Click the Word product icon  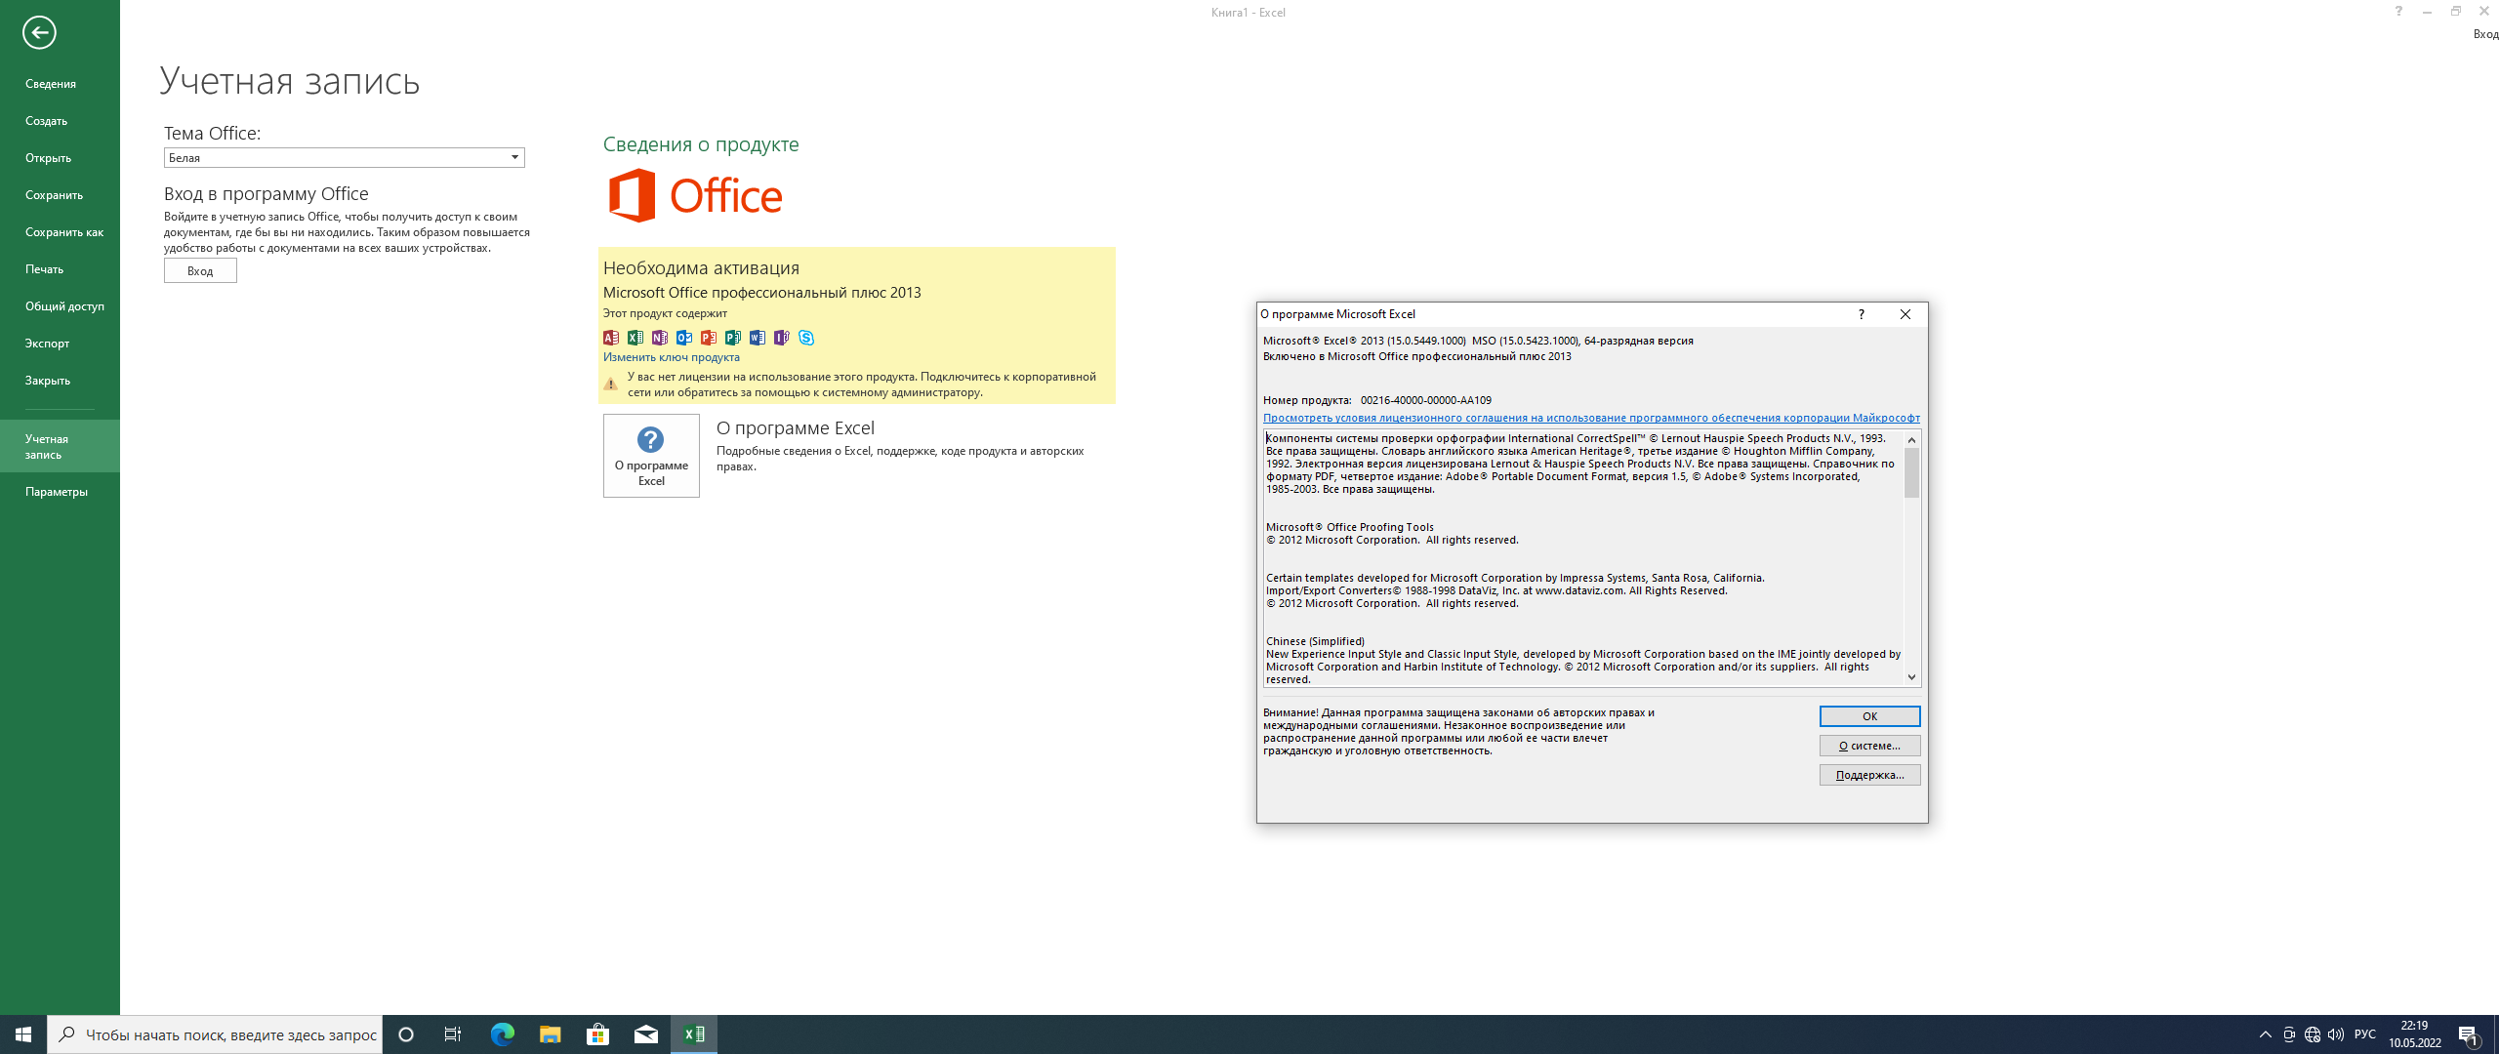coord(758,338)
